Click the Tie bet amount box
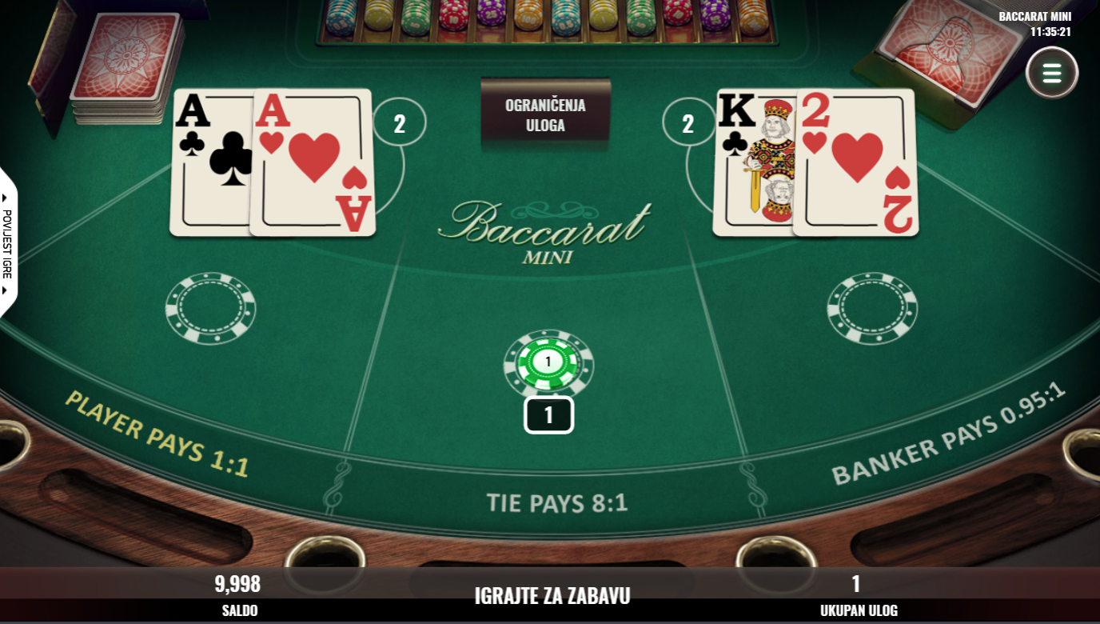Viewport: 1100px width, 624px height. (x=548, y=415)
